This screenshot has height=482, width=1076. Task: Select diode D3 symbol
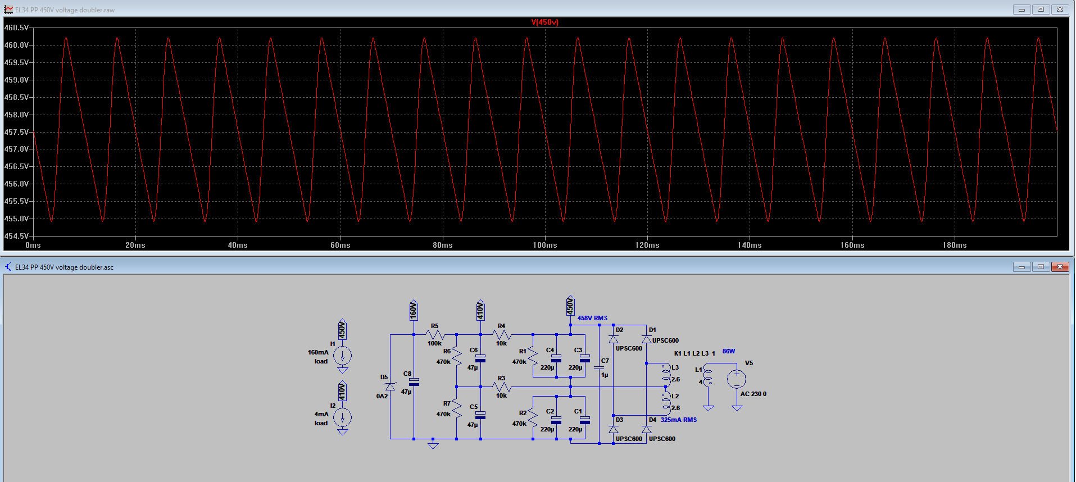coord(614,429)
